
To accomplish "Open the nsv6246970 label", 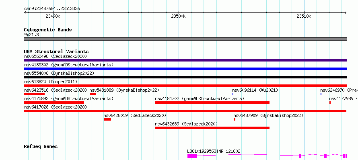I will click(339, 90).
